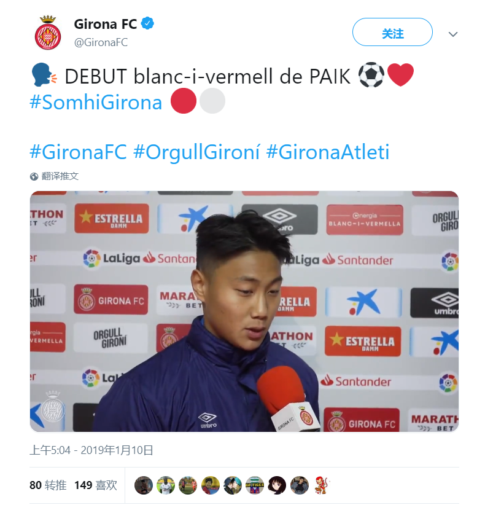Image resolution: width=485 pixels, height=505 pixels.
Task: Click the Girona FC profile avatar
Action: tap(48, 33)
